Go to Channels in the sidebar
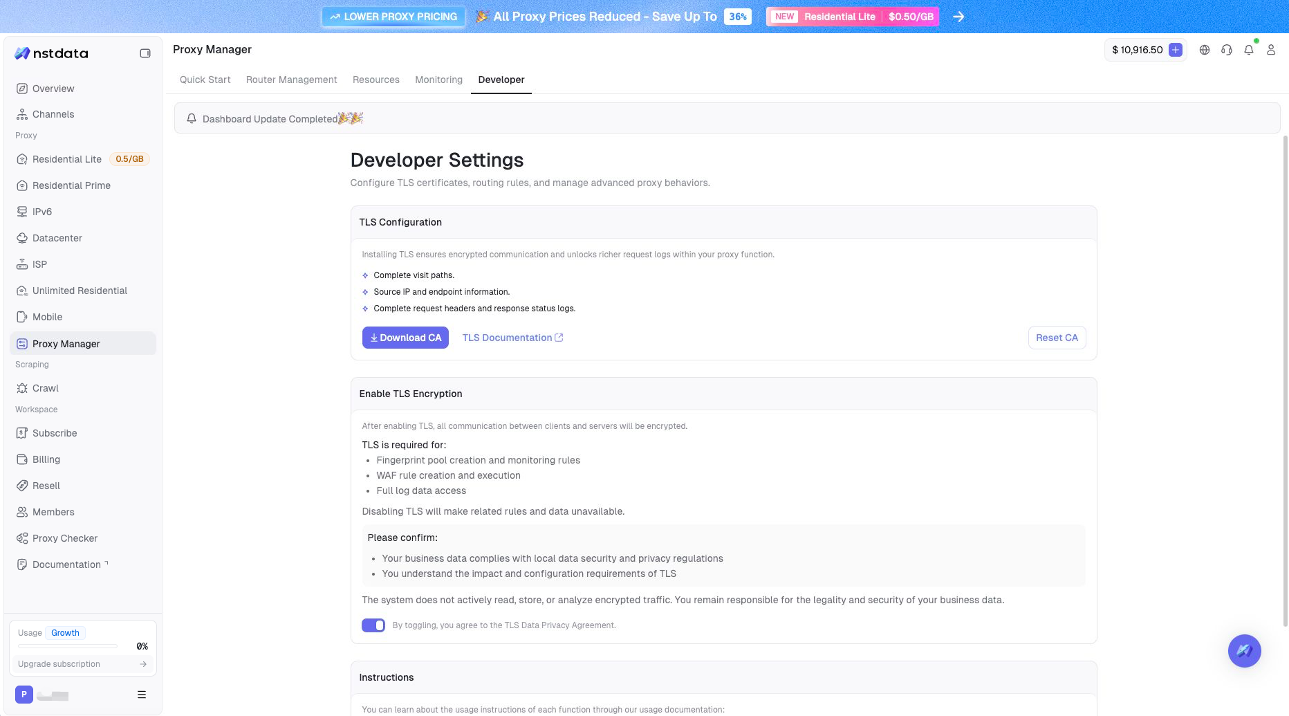The width and height of the screenshot is (1289, 716). pos(83,114)
